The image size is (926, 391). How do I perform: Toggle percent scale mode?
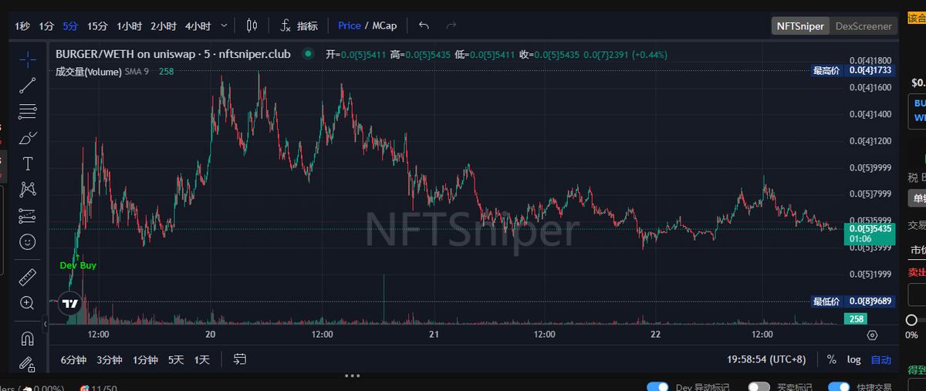[831, 359]
